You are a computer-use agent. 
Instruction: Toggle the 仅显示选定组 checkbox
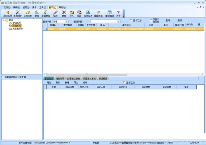(x=150, y=21)
